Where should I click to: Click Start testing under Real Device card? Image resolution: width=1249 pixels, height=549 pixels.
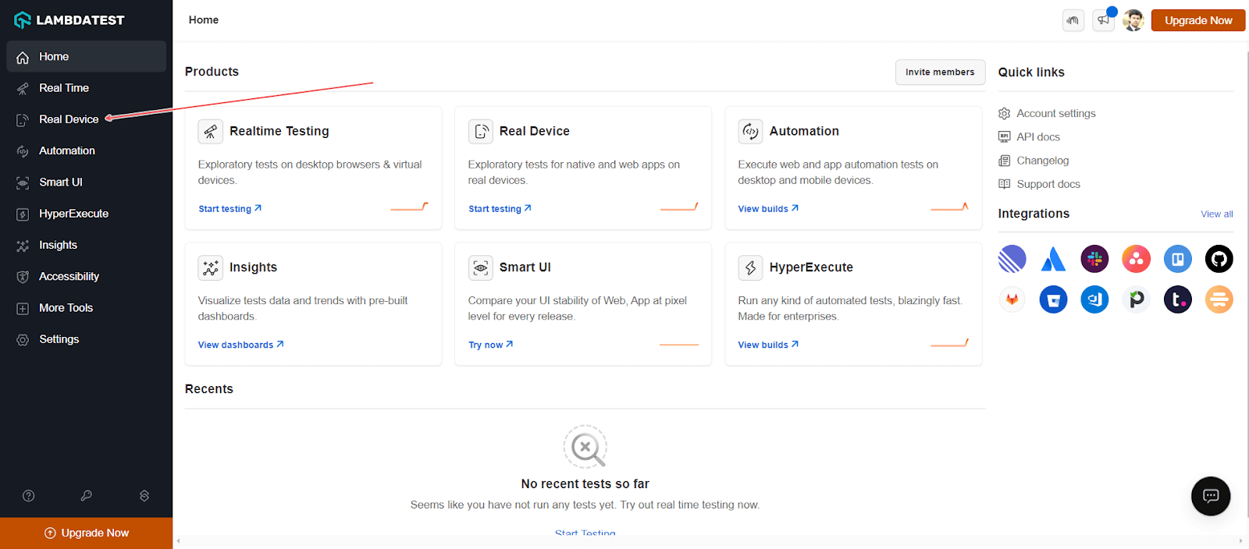pyautogui.click(x=500, y=209)
